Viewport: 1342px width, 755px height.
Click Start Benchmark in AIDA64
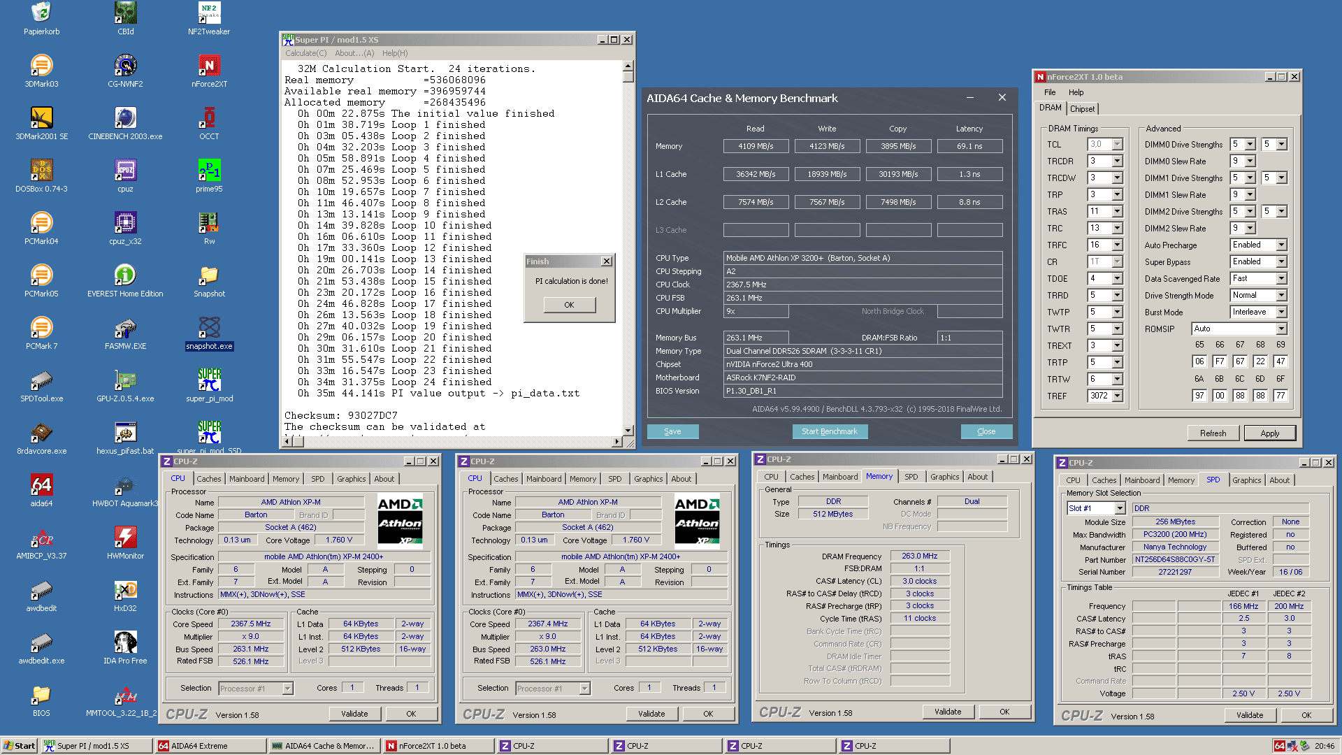829,432
